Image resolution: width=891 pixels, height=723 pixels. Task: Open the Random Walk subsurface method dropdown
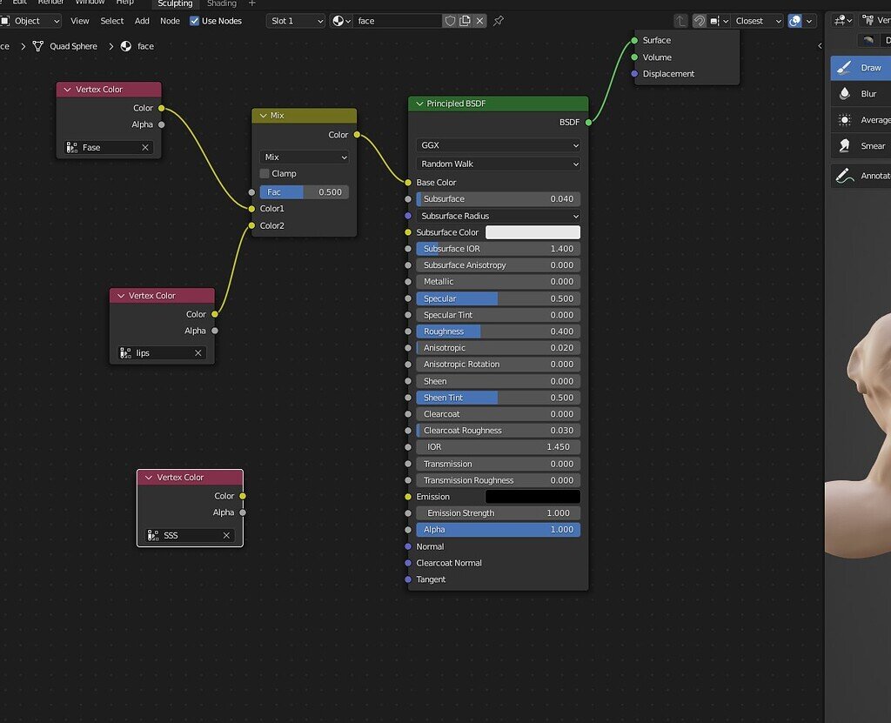coord(496,164)
